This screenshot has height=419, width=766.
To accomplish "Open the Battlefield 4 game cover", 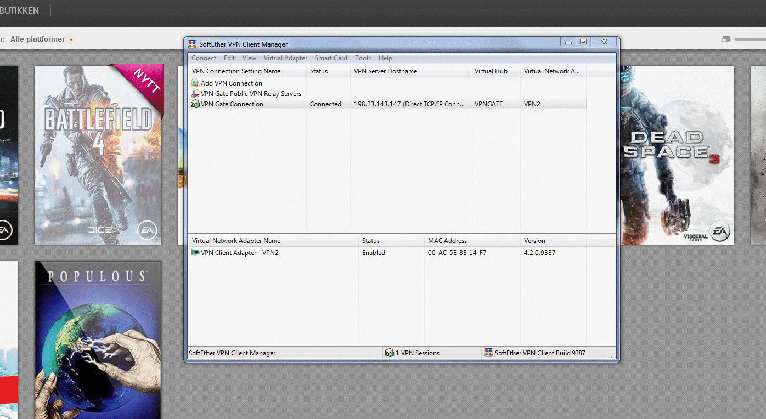I will (99, 155).
